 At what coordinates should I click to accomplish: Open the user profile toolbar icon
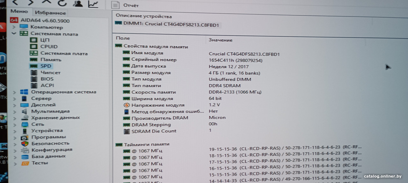pyautogui.click(x=77, y=3)
